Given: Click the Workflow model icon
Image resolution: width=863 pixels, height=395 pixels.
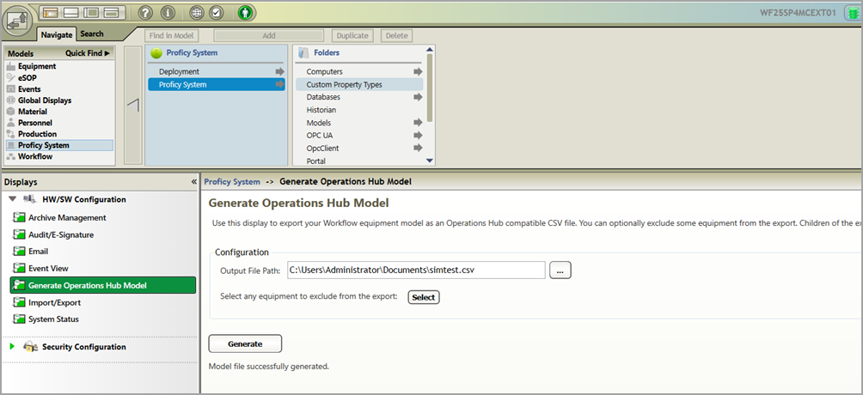Looking at the screenshot, I should (x=11, y=157).
